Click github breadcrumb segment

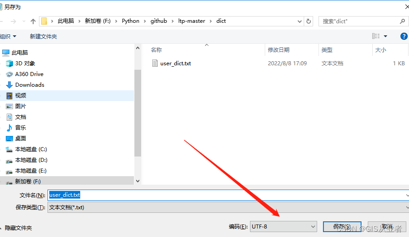click(x=159, y=21)
